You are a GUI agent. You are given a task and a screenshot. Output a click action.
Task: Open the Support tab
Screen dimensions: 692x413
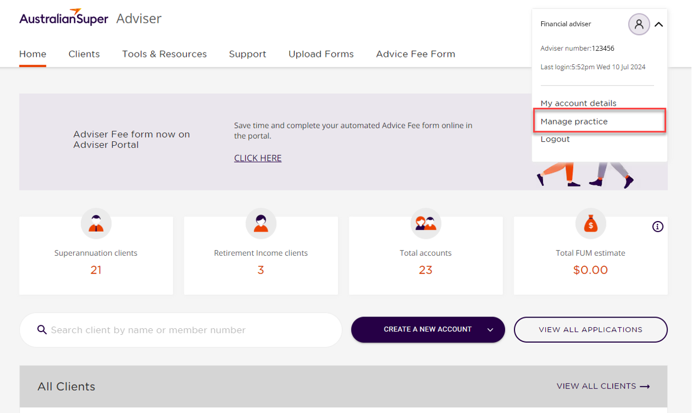click(248, 54)
